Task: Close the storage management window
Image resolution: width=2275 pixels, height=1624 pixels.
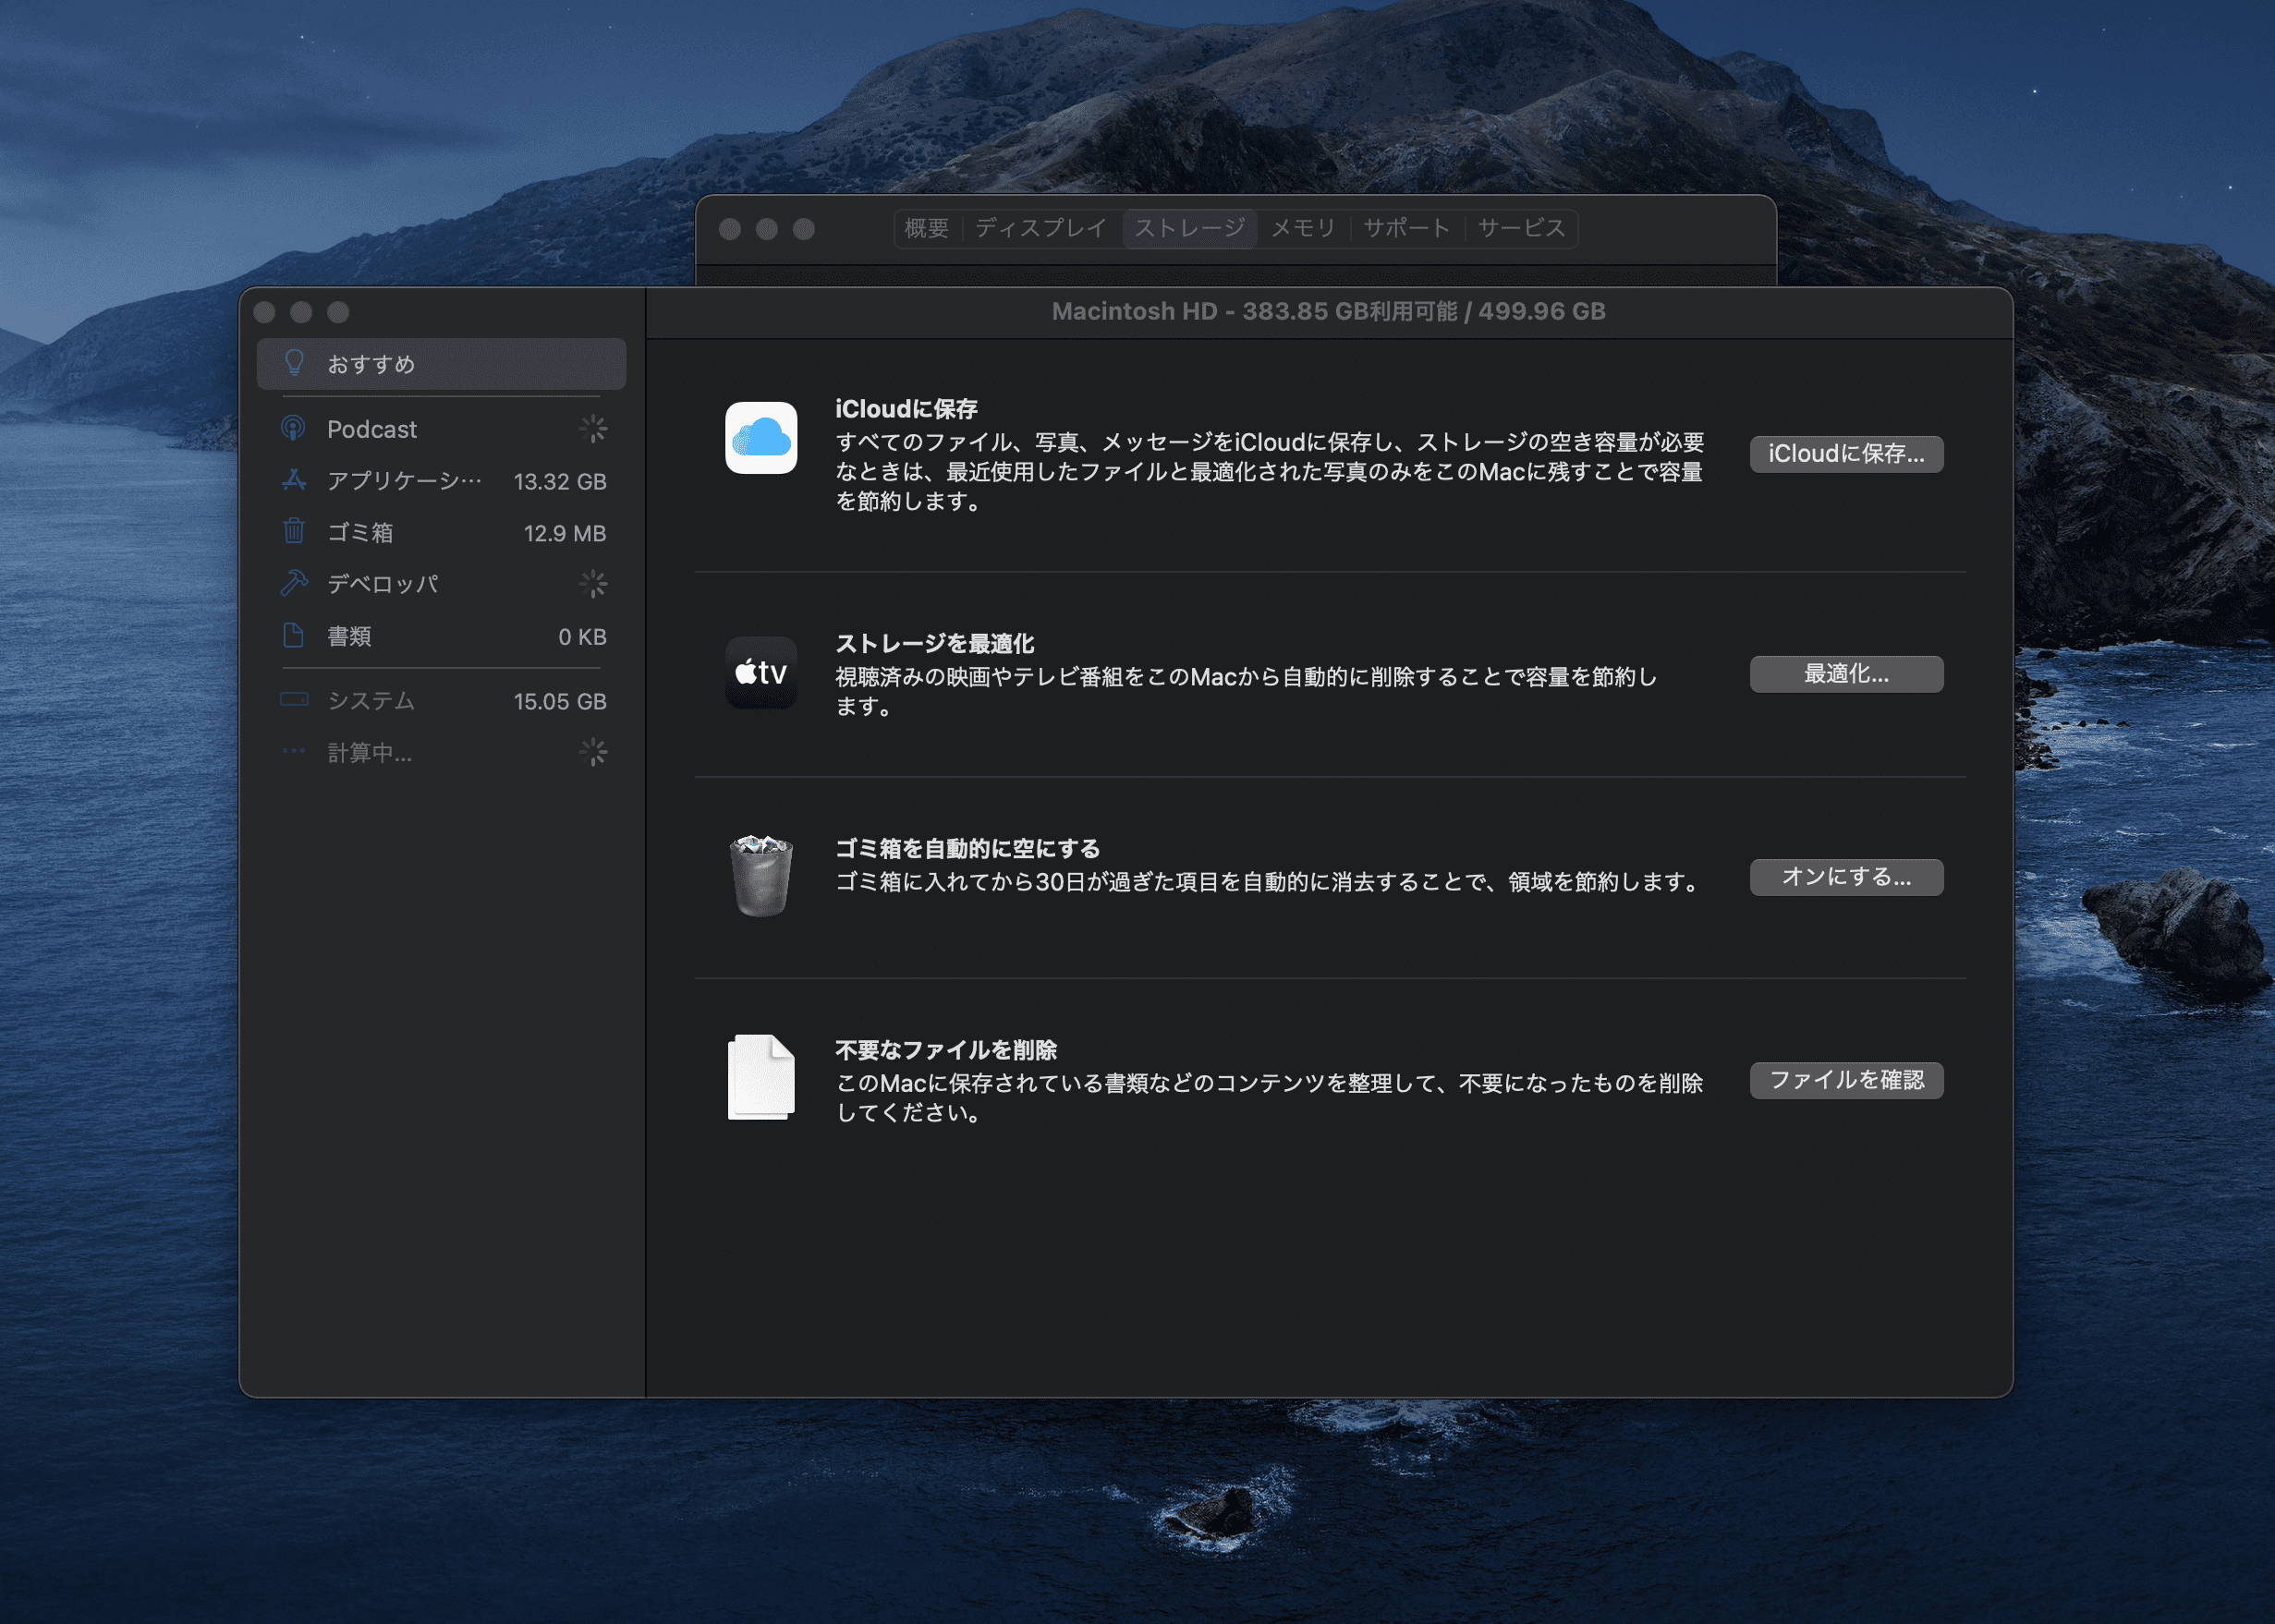Action: coord(265,312)
